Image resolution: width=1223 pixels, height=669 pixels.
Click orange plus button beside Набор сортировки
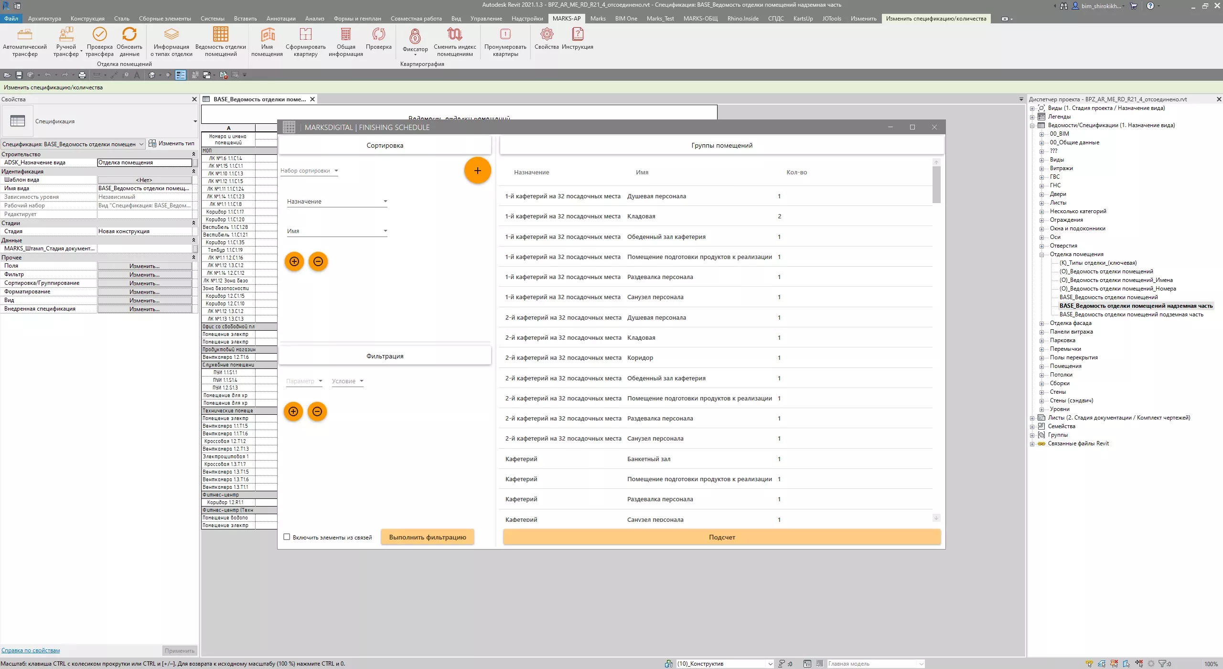click(477, 171)
